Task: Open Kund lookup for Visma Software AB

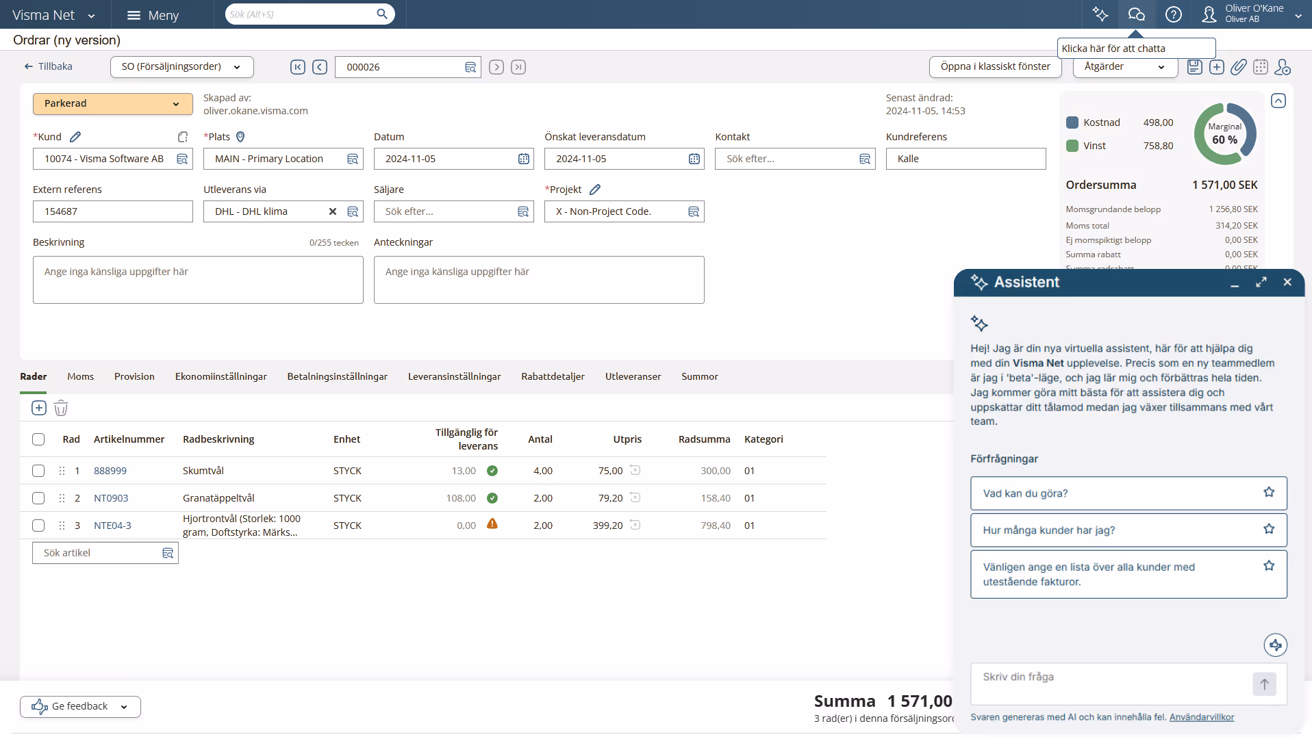Action: pos(182,159)
